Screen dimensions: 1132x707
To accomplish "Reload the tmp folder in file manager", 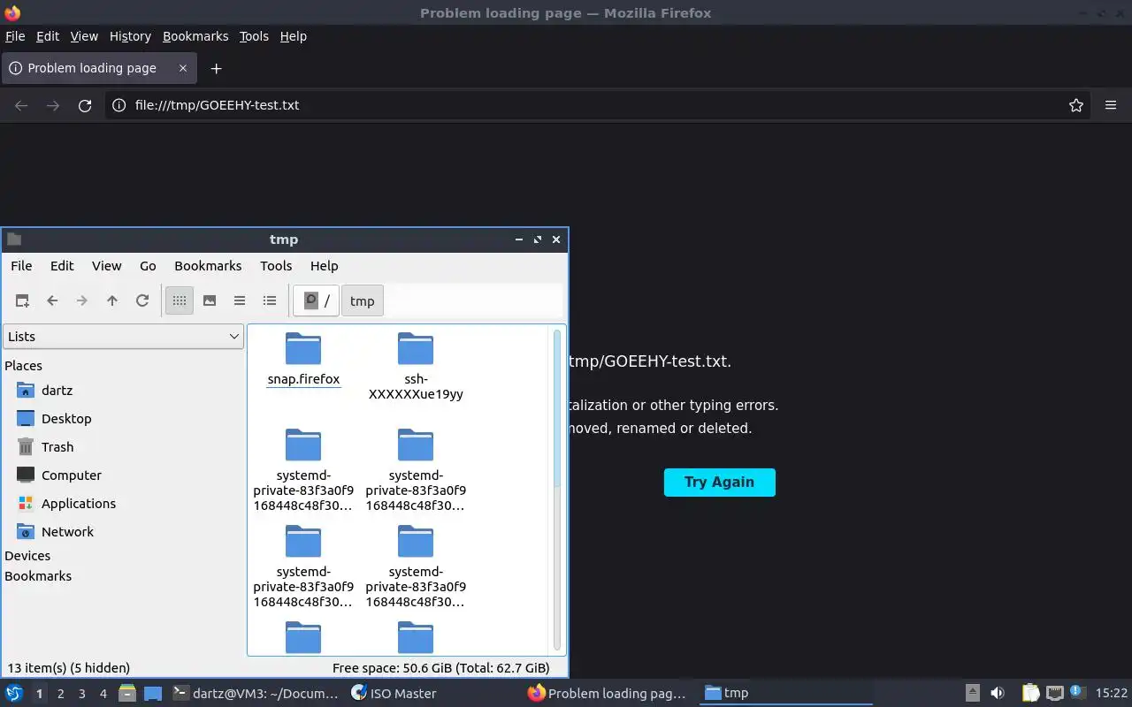I will (x=142, y=300).
